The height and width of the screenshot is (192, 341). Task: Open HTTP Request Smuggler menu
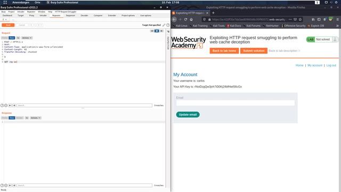pos(66,12)
